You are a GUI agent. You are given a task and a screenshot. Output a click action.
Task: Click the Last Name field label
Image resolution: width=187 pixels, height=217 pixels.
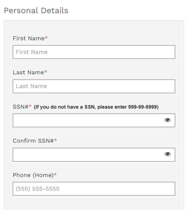(x=28, y=72)
